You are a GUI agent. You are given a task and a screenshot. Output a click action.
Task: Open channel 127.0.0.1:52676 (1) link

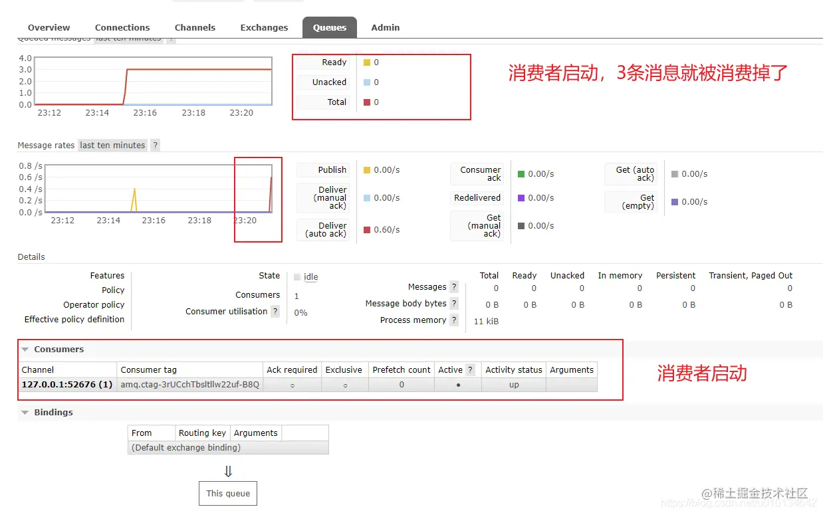pos(66,384)
